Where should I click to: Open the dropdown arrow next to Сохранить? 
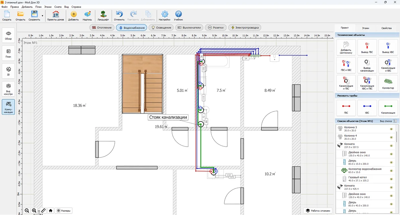43,16
